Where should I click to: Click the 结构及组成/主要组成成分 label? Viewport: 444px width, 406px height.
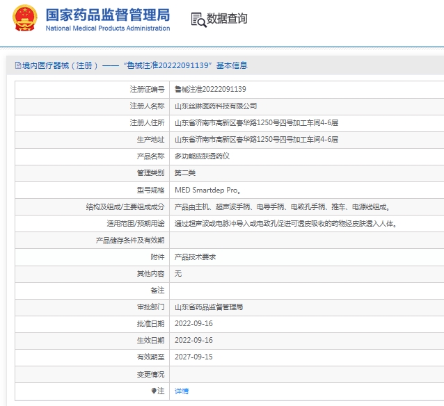pos(125,206)
